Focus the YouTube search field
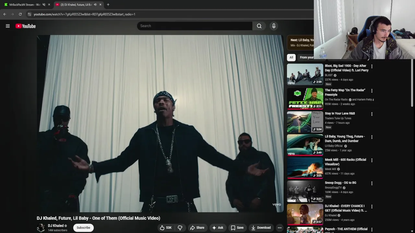Image resolution: width=415 pixels, height=233 pixels. (195, 26)
